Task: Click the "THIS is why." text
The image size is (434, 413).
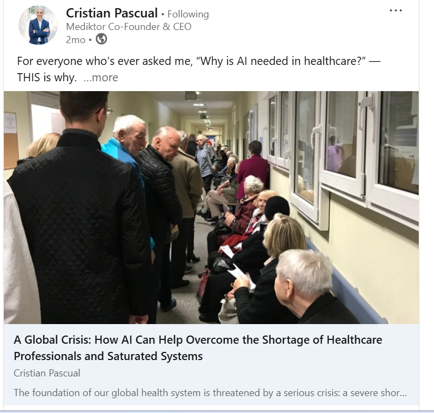Action: 47,77
